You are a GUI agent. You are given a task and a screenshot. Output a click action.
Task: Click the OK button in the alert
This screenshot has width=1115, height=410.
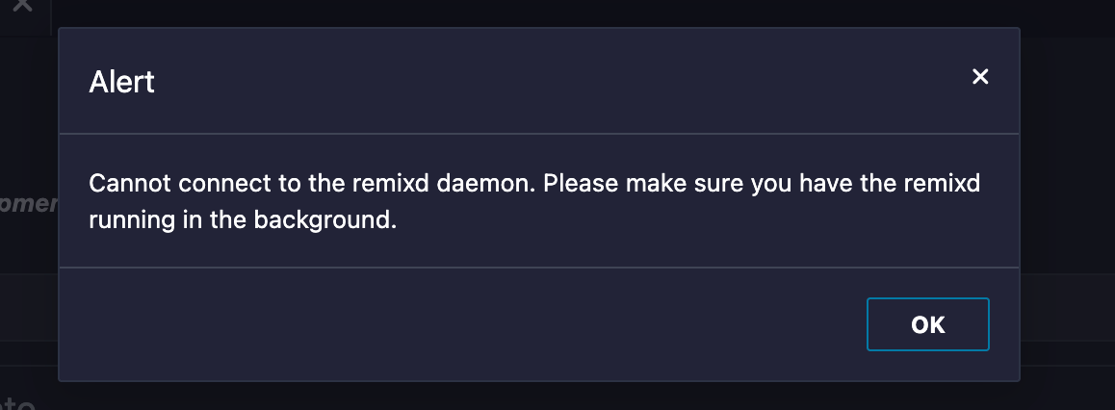(x=927, y=324)
